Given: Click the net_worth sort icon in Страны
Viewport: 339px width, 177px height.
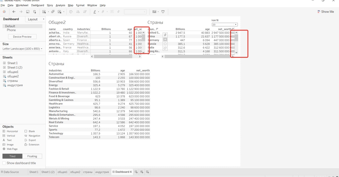Looking at the screenshot, I should tap(233, 29).
